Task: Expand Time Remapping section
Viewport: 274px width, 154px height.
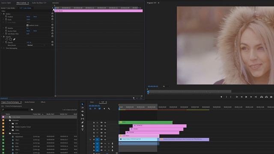Action: point(2,48)
